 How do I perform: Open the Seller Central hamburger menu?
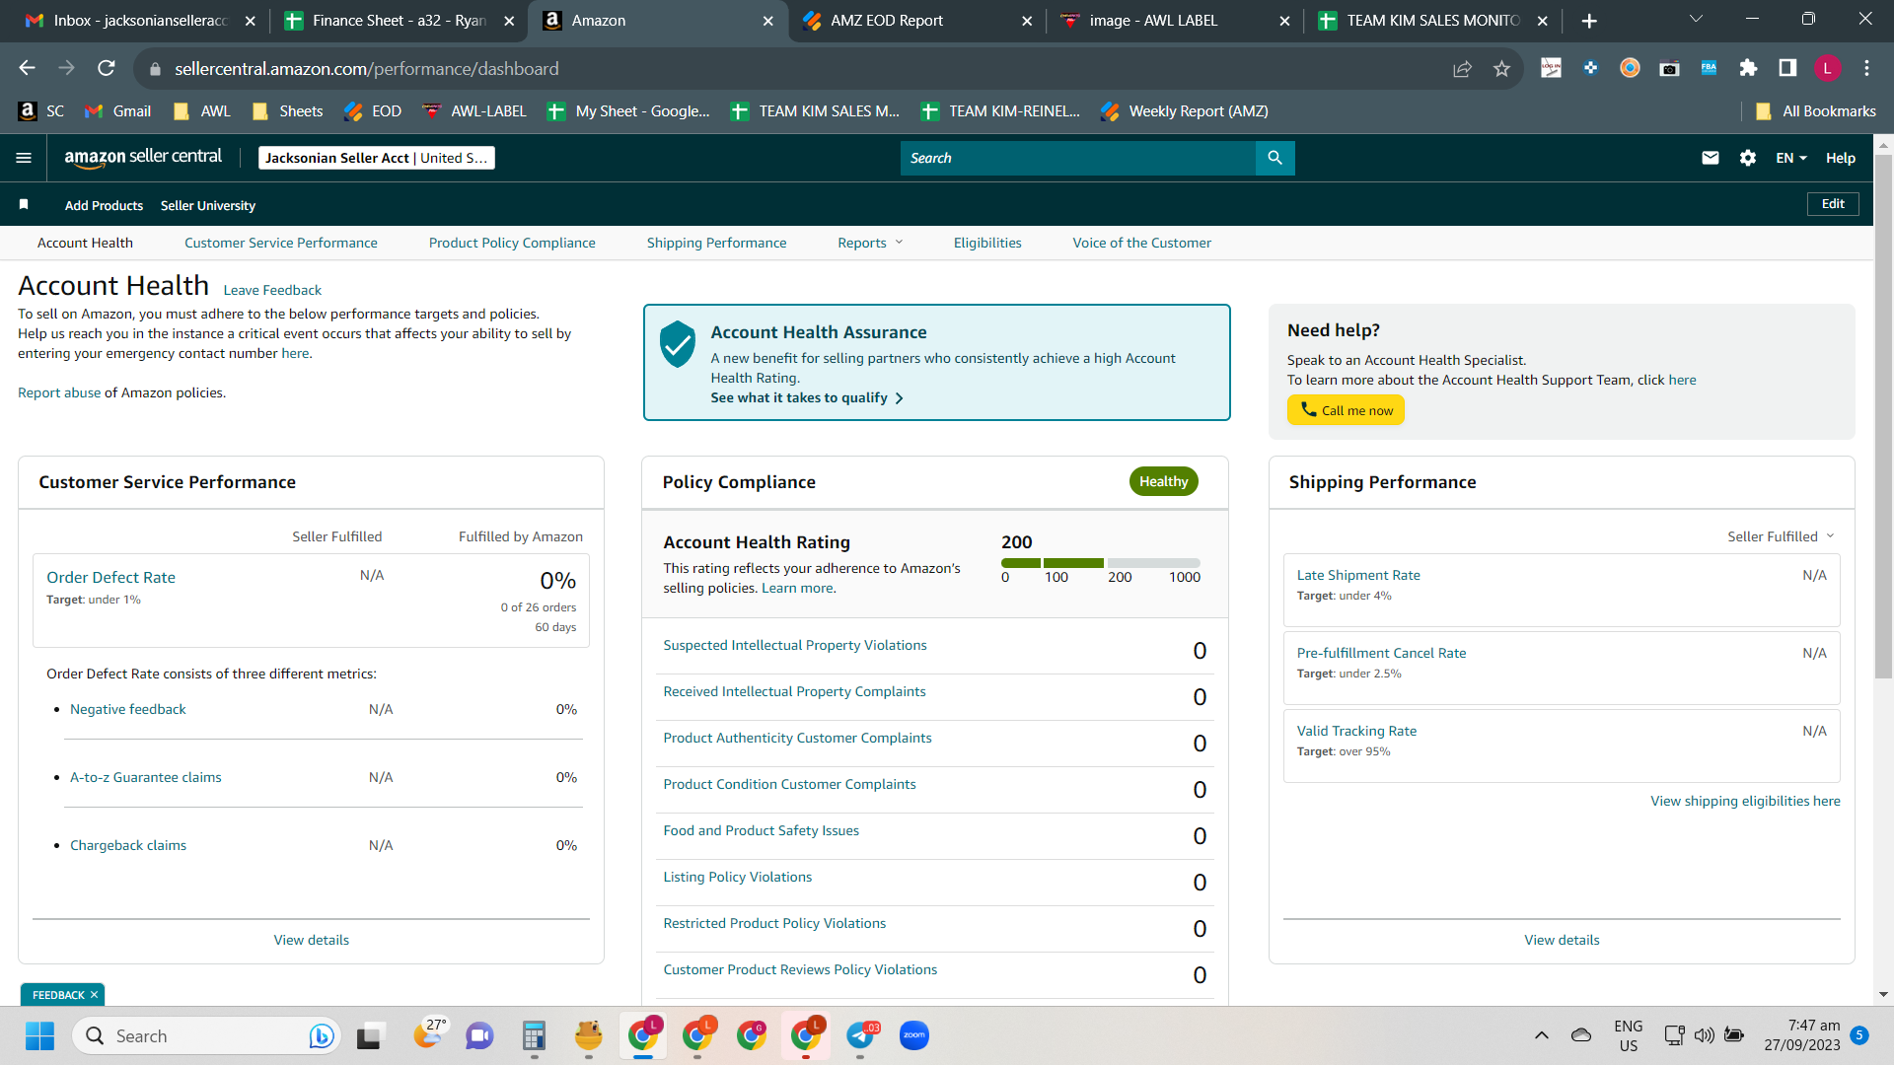tap(24, 158)
